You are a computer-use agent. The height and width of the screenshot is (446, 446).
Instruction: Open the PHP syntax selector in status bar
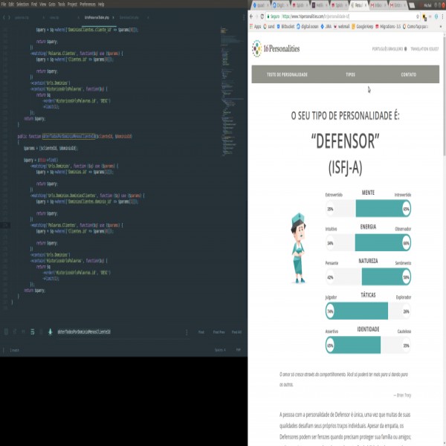click(237, 349)
